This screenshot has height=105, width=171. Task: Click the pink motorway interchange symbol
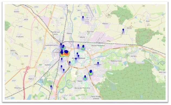(28, 68)
